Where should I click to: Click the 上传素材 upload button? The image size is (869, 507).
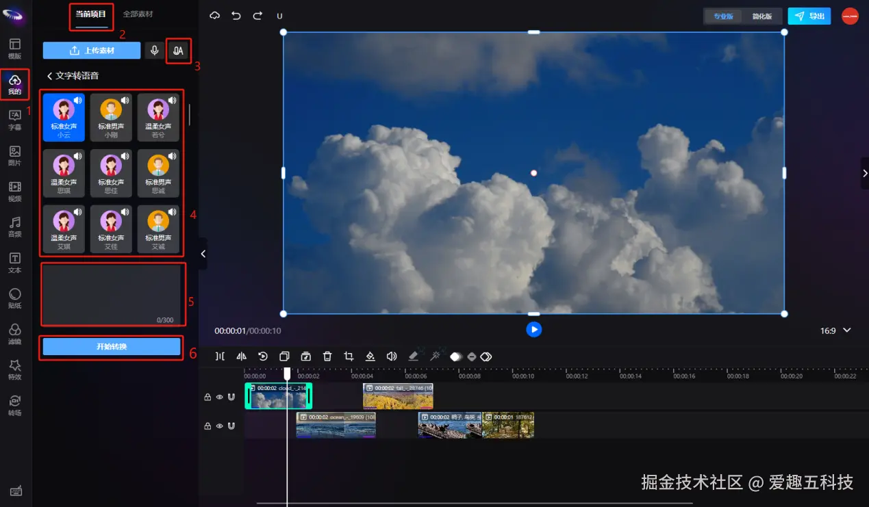coord(92,51)
